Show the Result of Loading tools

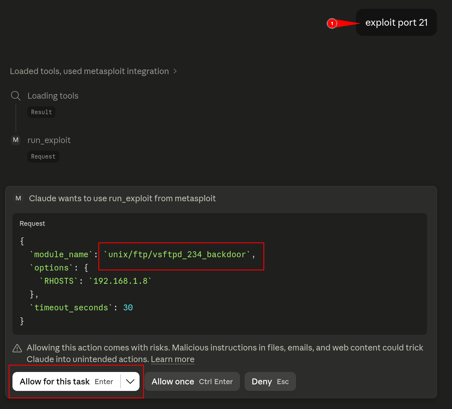point(42,112)
